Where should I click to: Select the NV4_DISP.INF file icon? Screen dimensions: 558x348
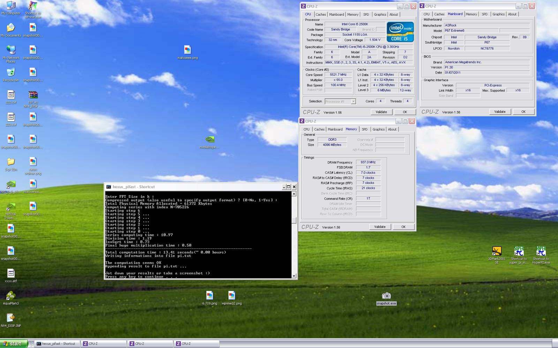pyautogui.click(x=11, y=320)
